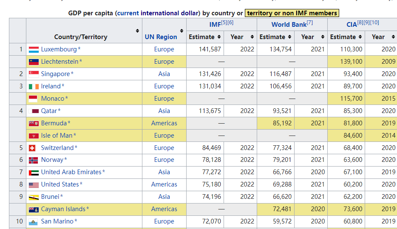Click the Ireland flag icon
The height and width of the screenshot is (229, 397).
(34, 86)
